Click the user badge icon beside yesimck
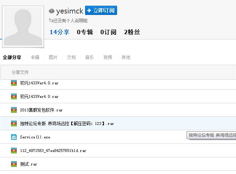The image size is (236, 174). [52, 11]
